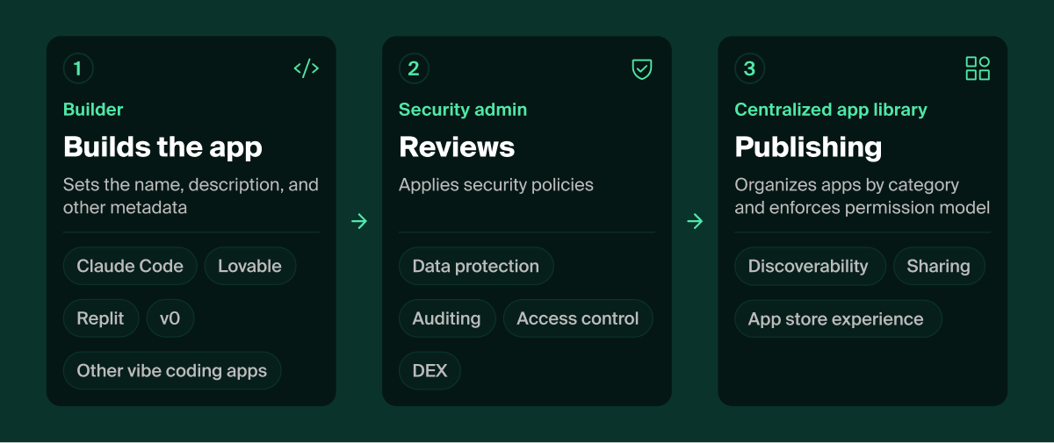Click the 'Security admin' role label
The height and width of the screenshot is (443, 1054).
(463, 110)
